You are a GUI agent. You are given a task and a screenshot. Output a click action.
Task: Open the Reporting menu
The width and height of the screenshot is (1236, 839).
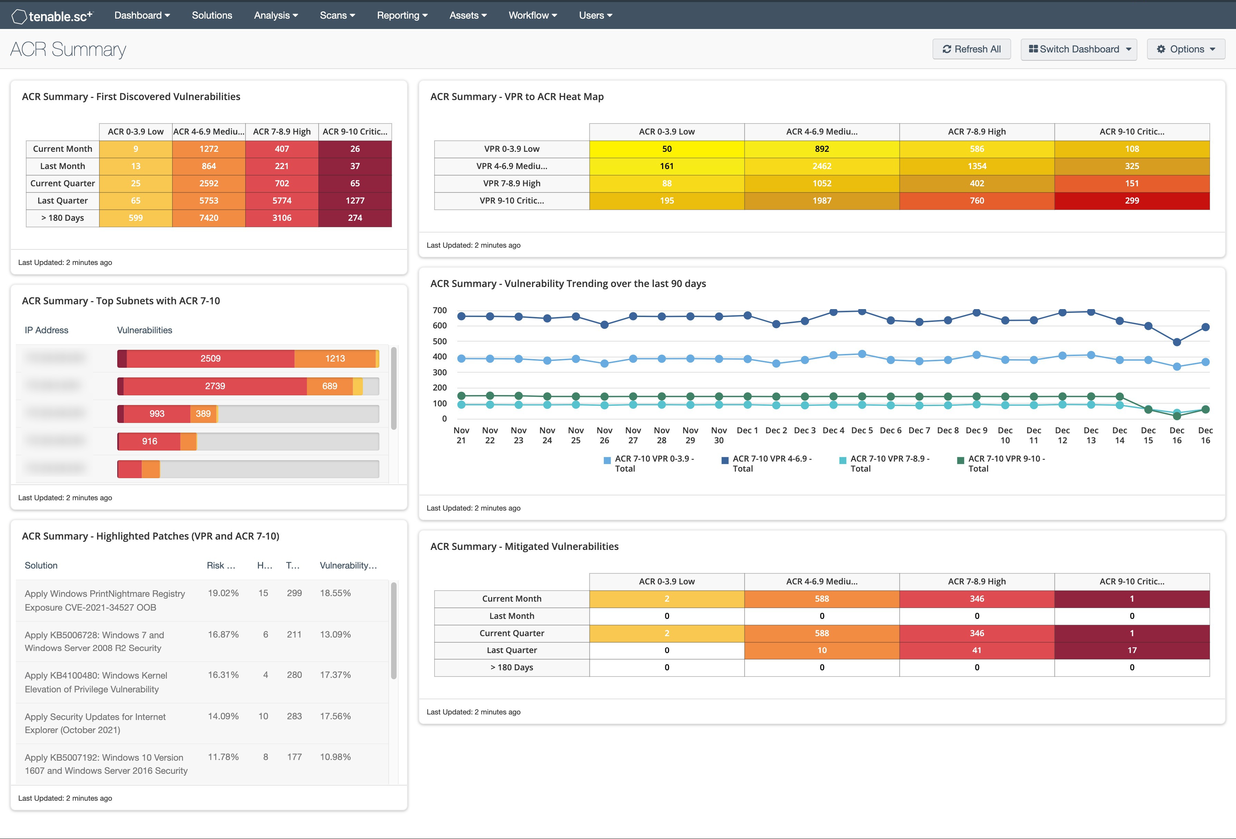[400, 15]
